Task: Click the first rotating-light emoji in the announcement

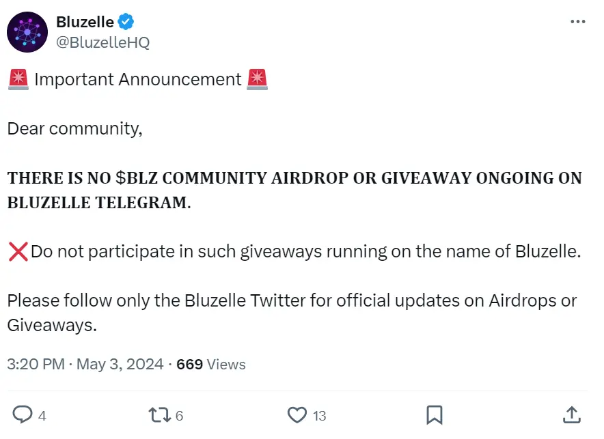Action: click(x=18, y=79)
